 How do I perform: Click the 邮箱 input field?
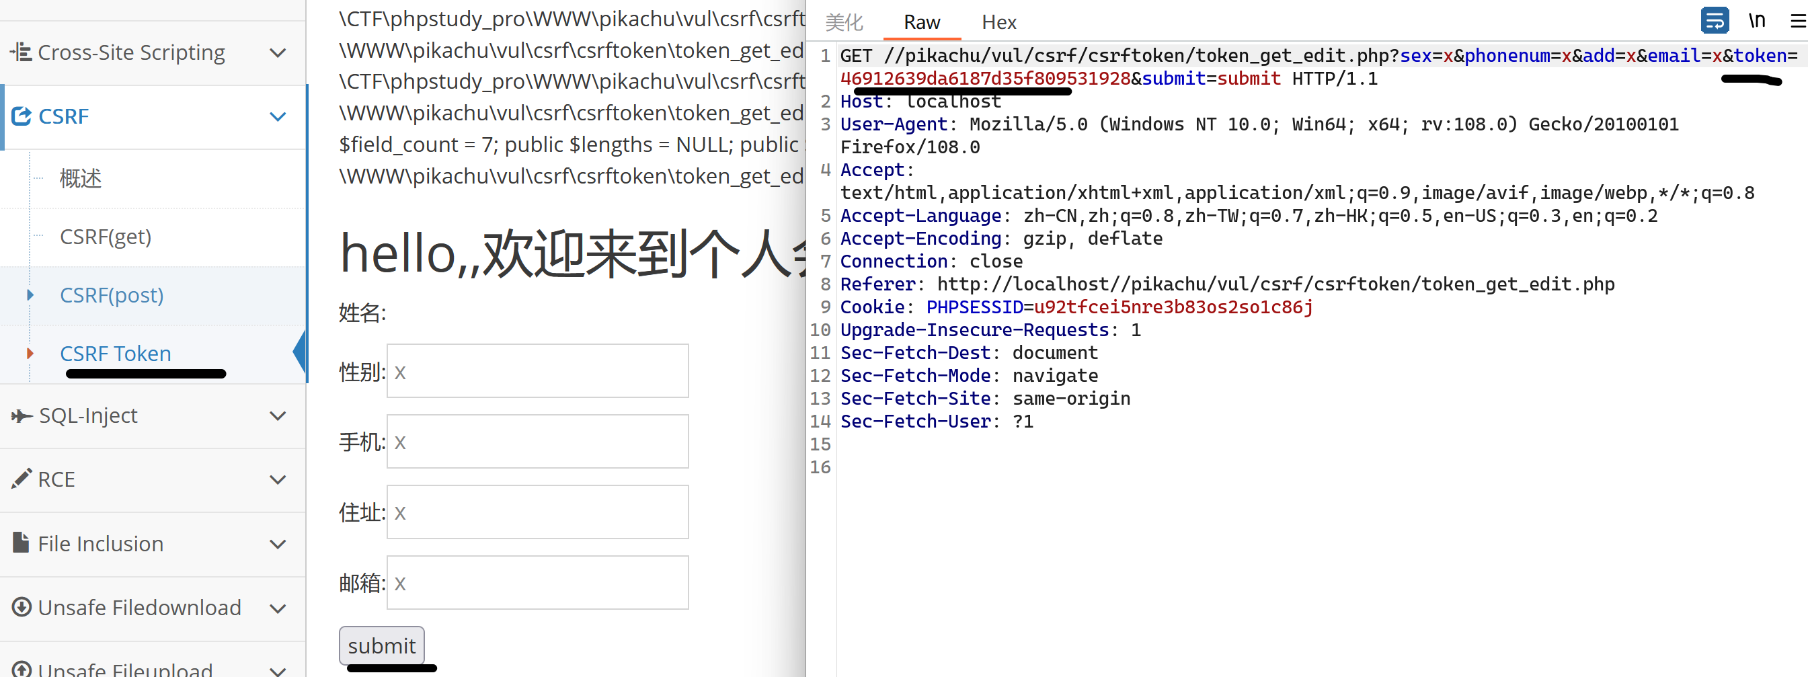tap(538, 583)
